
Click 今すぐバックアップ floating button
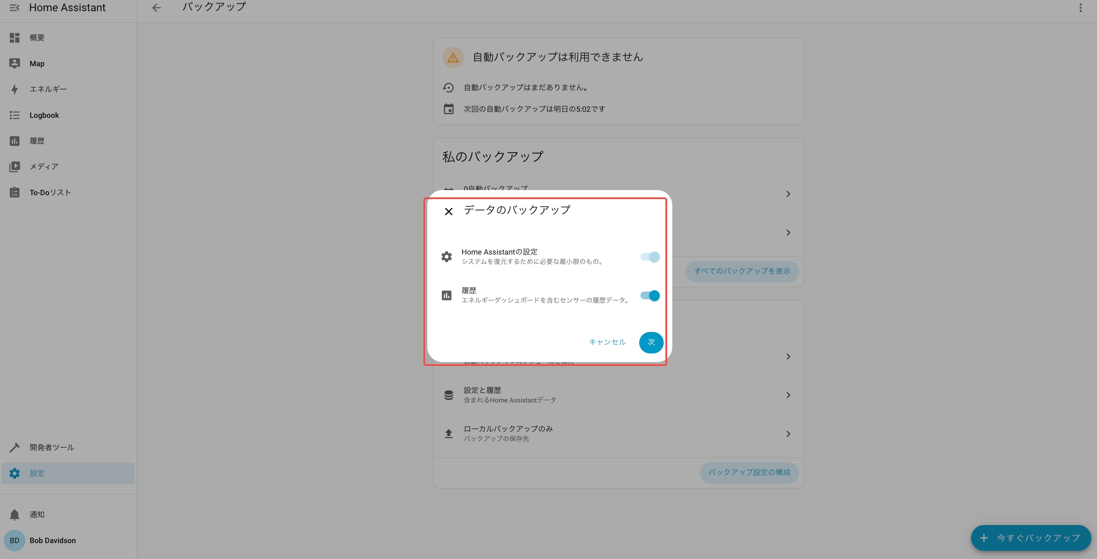1031,538
